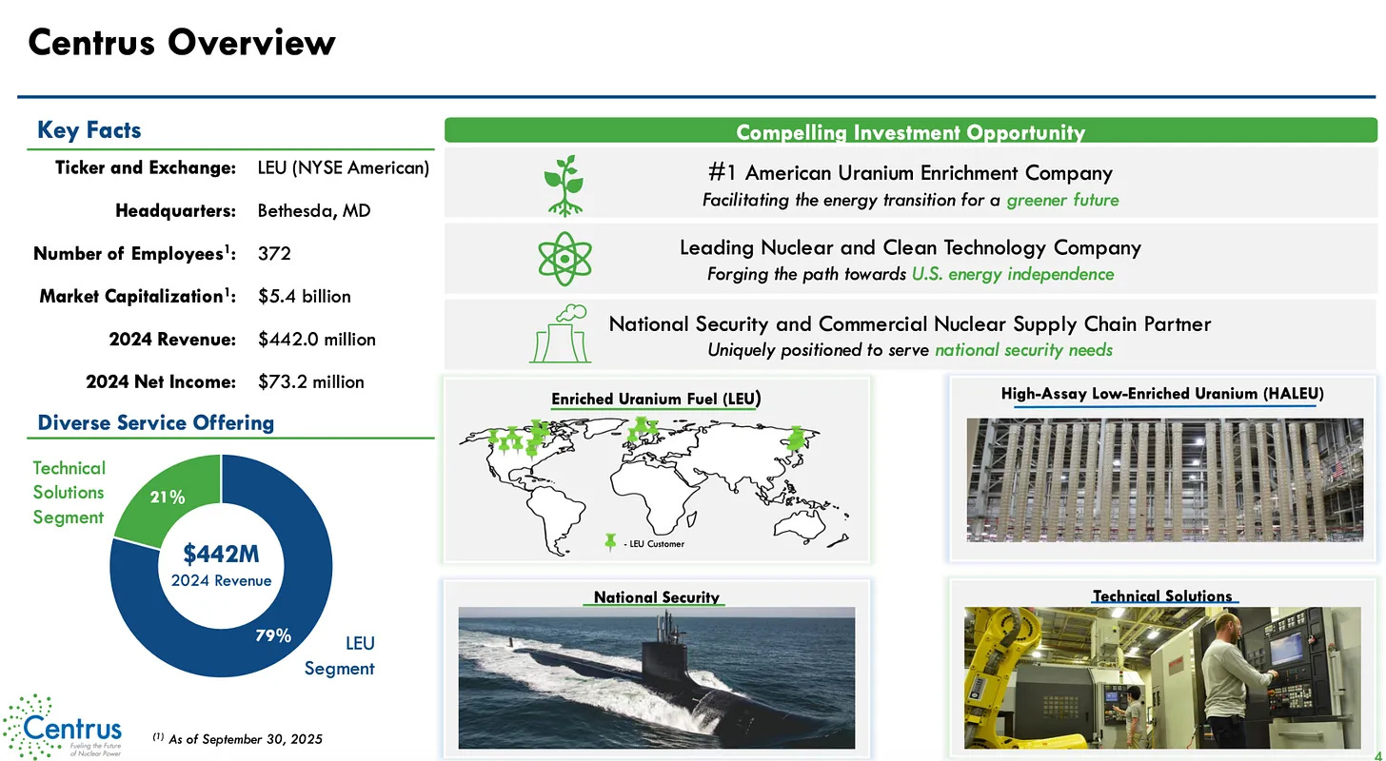Click the $442M donut center text
This screenshot has width=1386, height=761.
(x=221, y=554)
